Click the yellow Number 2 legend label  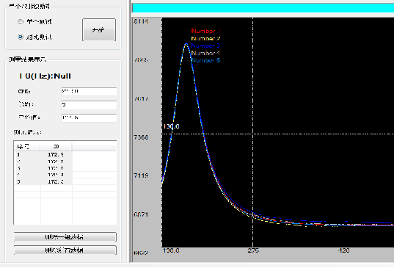[x=205, y=38]
